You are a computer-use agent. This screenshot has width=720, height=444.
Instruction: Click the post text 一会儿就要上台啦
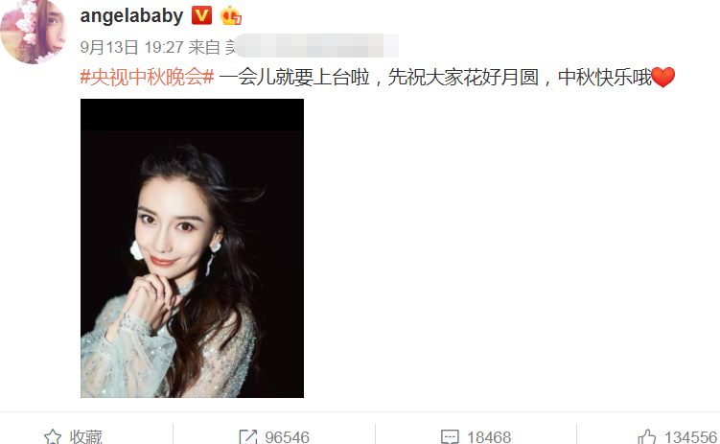[x=294, y=77]
